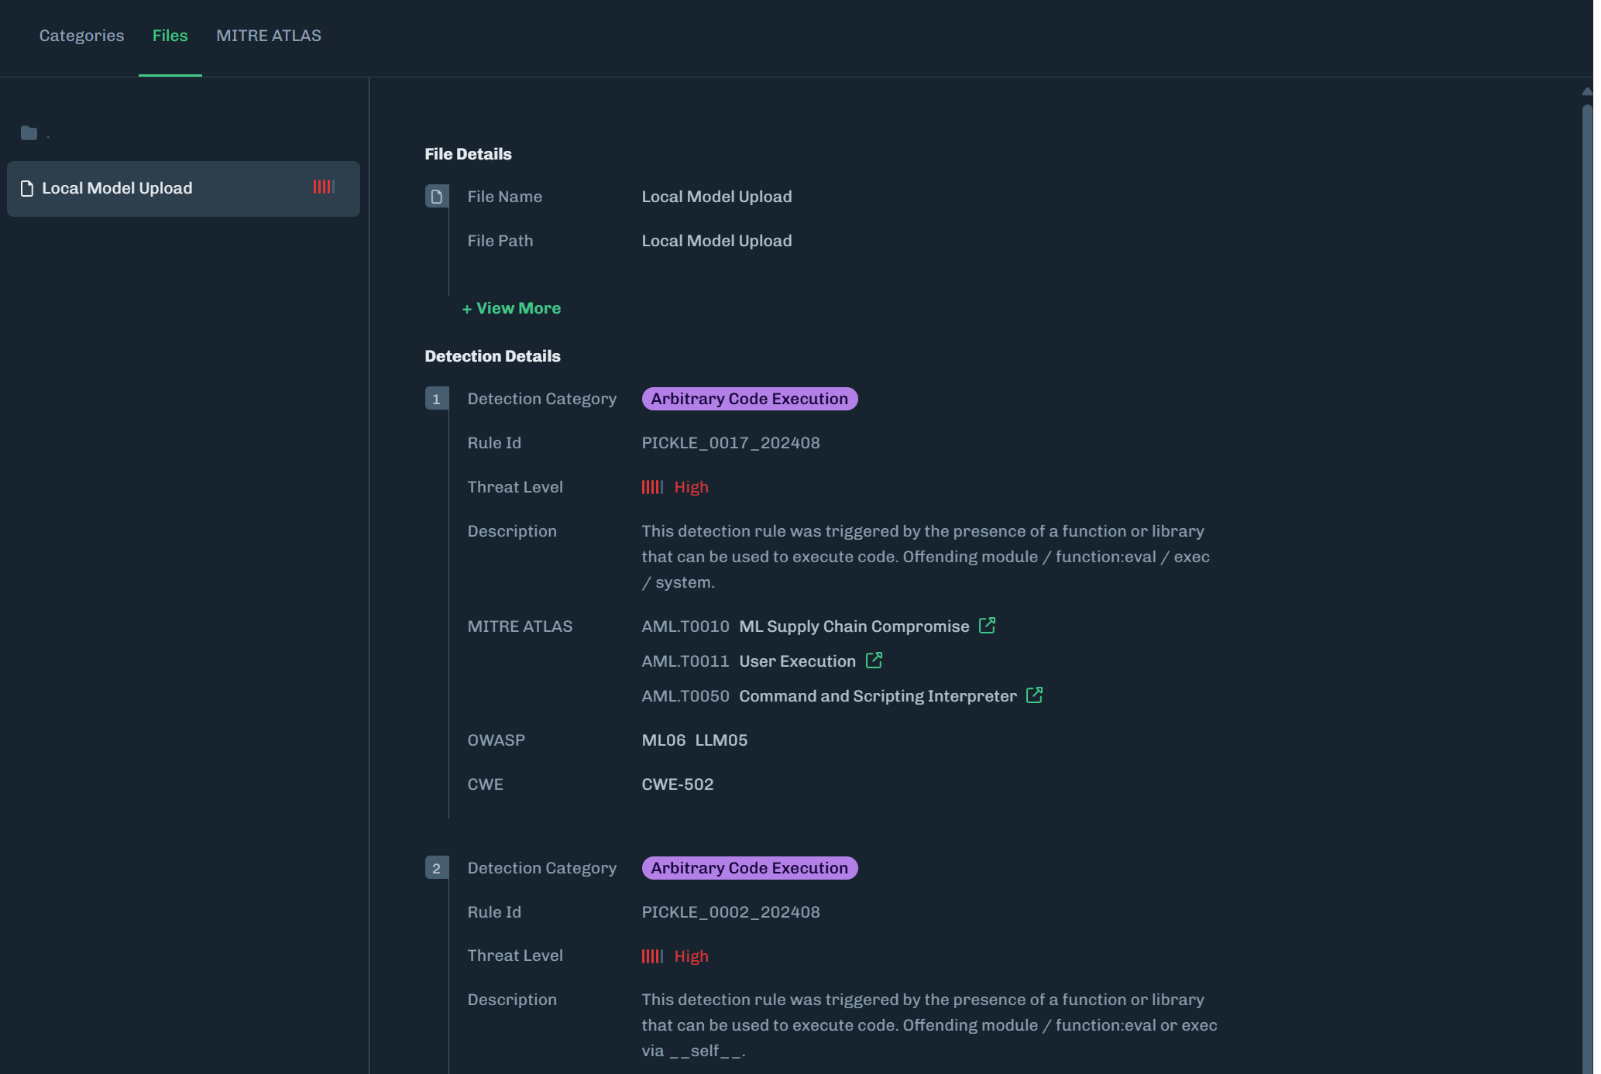This screenshot has width=1601, height=1074.
Task: Click file icon beside File Name row
Action: pos(437,197)
